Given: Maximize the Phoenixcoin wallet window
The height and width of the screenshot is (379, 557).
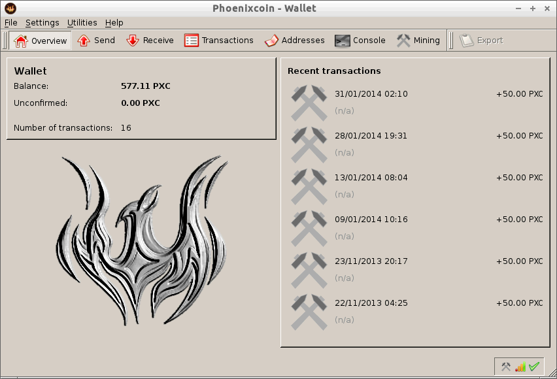Looking at the screenshot, I should tap(533, 8).
